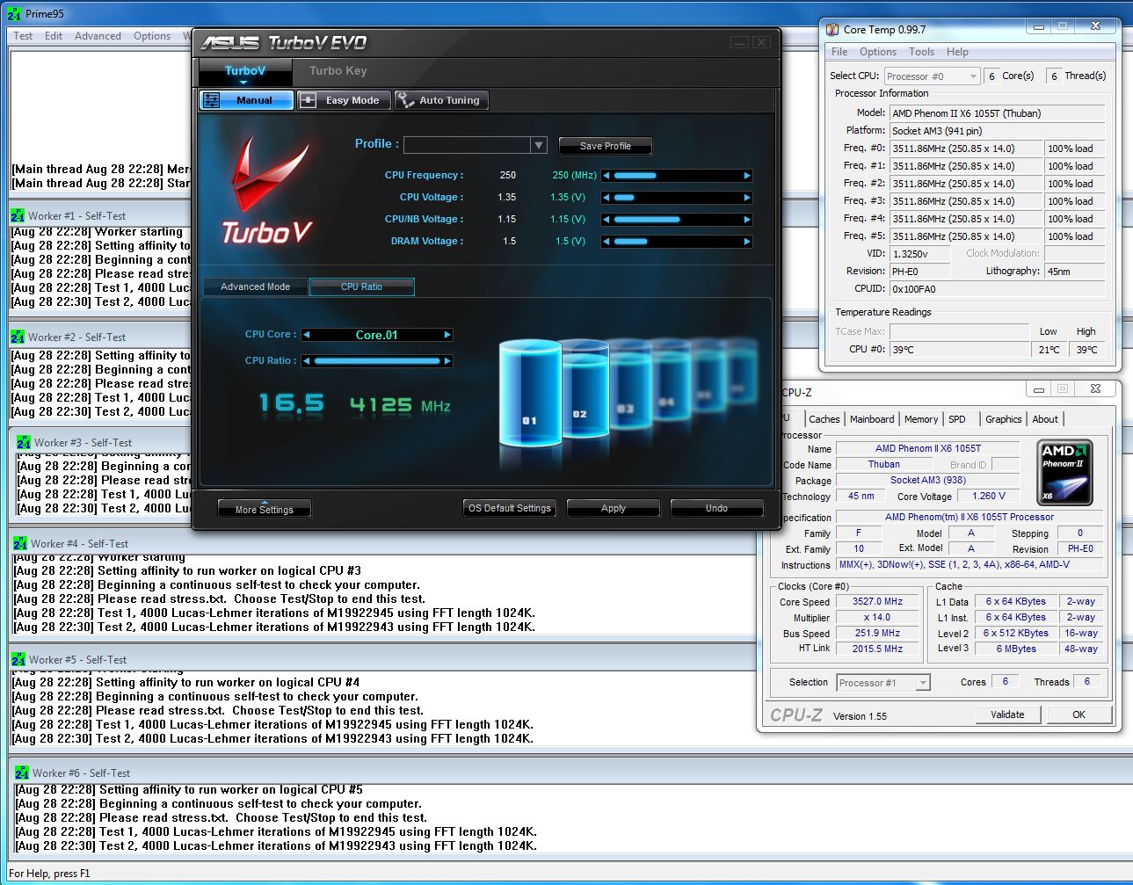Click the CPU Frequency decrease arrow
Screen dimensions: 1133x885
coord(606,176)
